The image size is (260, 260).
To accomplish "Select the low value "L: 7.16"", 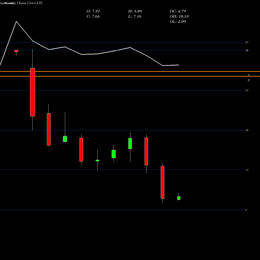I will (135, 17).
